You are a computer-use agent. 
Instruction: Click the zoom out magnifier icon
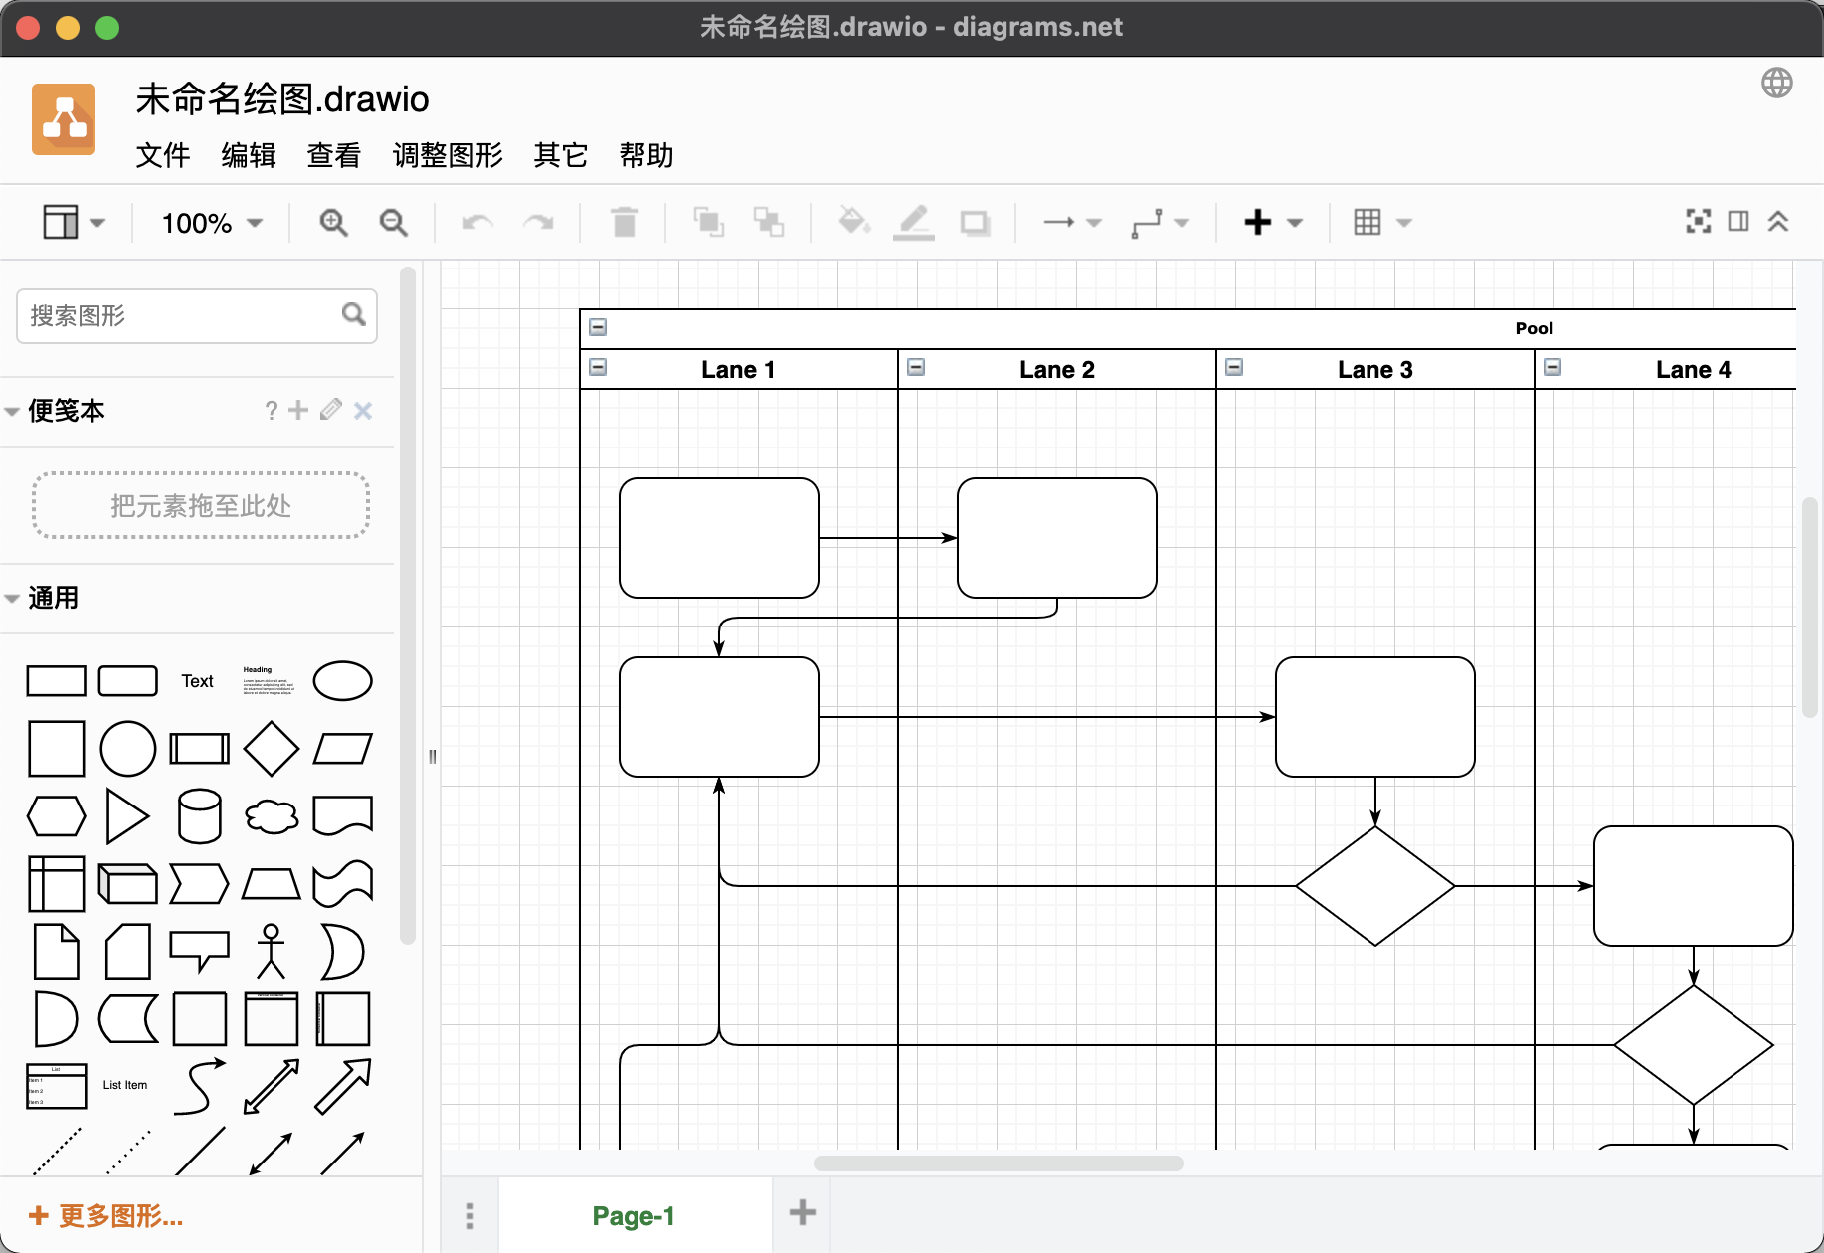[x=394, y=222]
